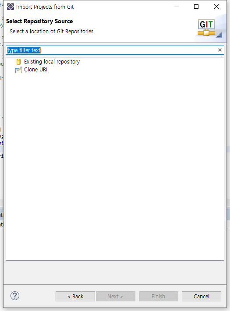Open help with question mark icon
The width and height of the screenshot is (230, 311).
coord(15,296)
